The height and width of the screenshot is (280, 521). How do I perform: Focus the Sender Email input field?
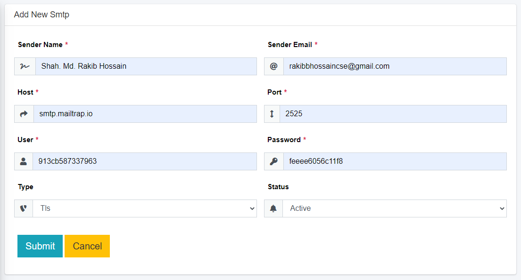tap(395, 66)
